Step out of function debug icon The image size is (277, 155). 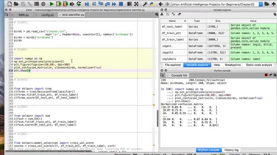(x=108, y=4)
